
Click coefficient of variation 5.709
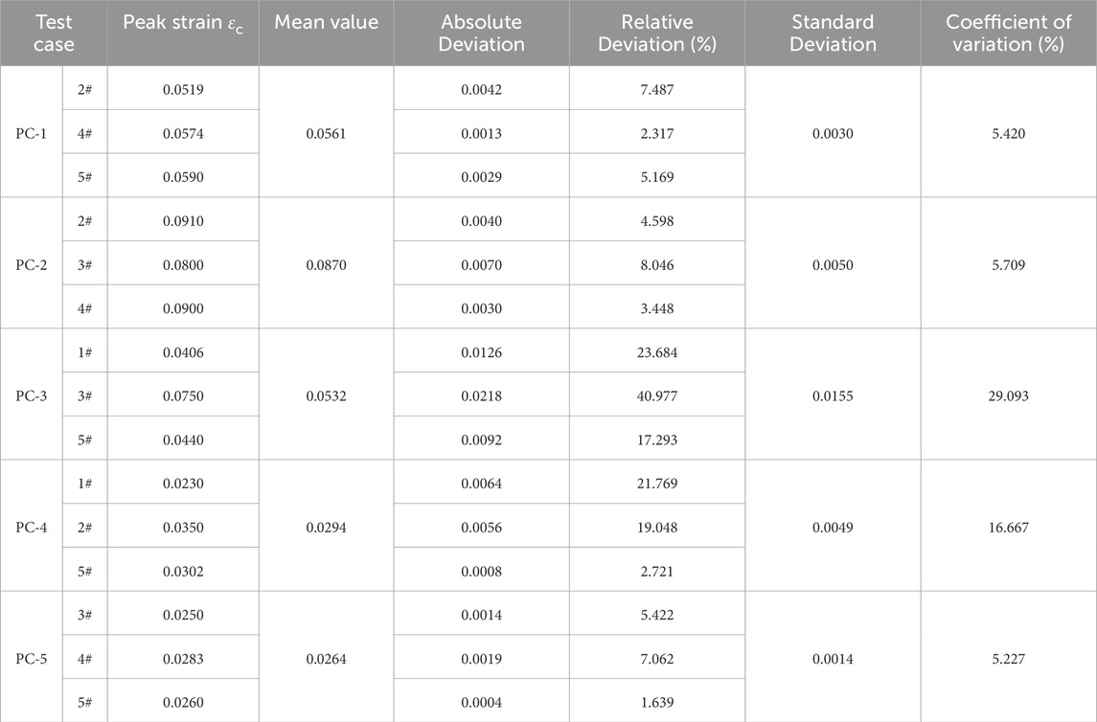[1008, 264]
